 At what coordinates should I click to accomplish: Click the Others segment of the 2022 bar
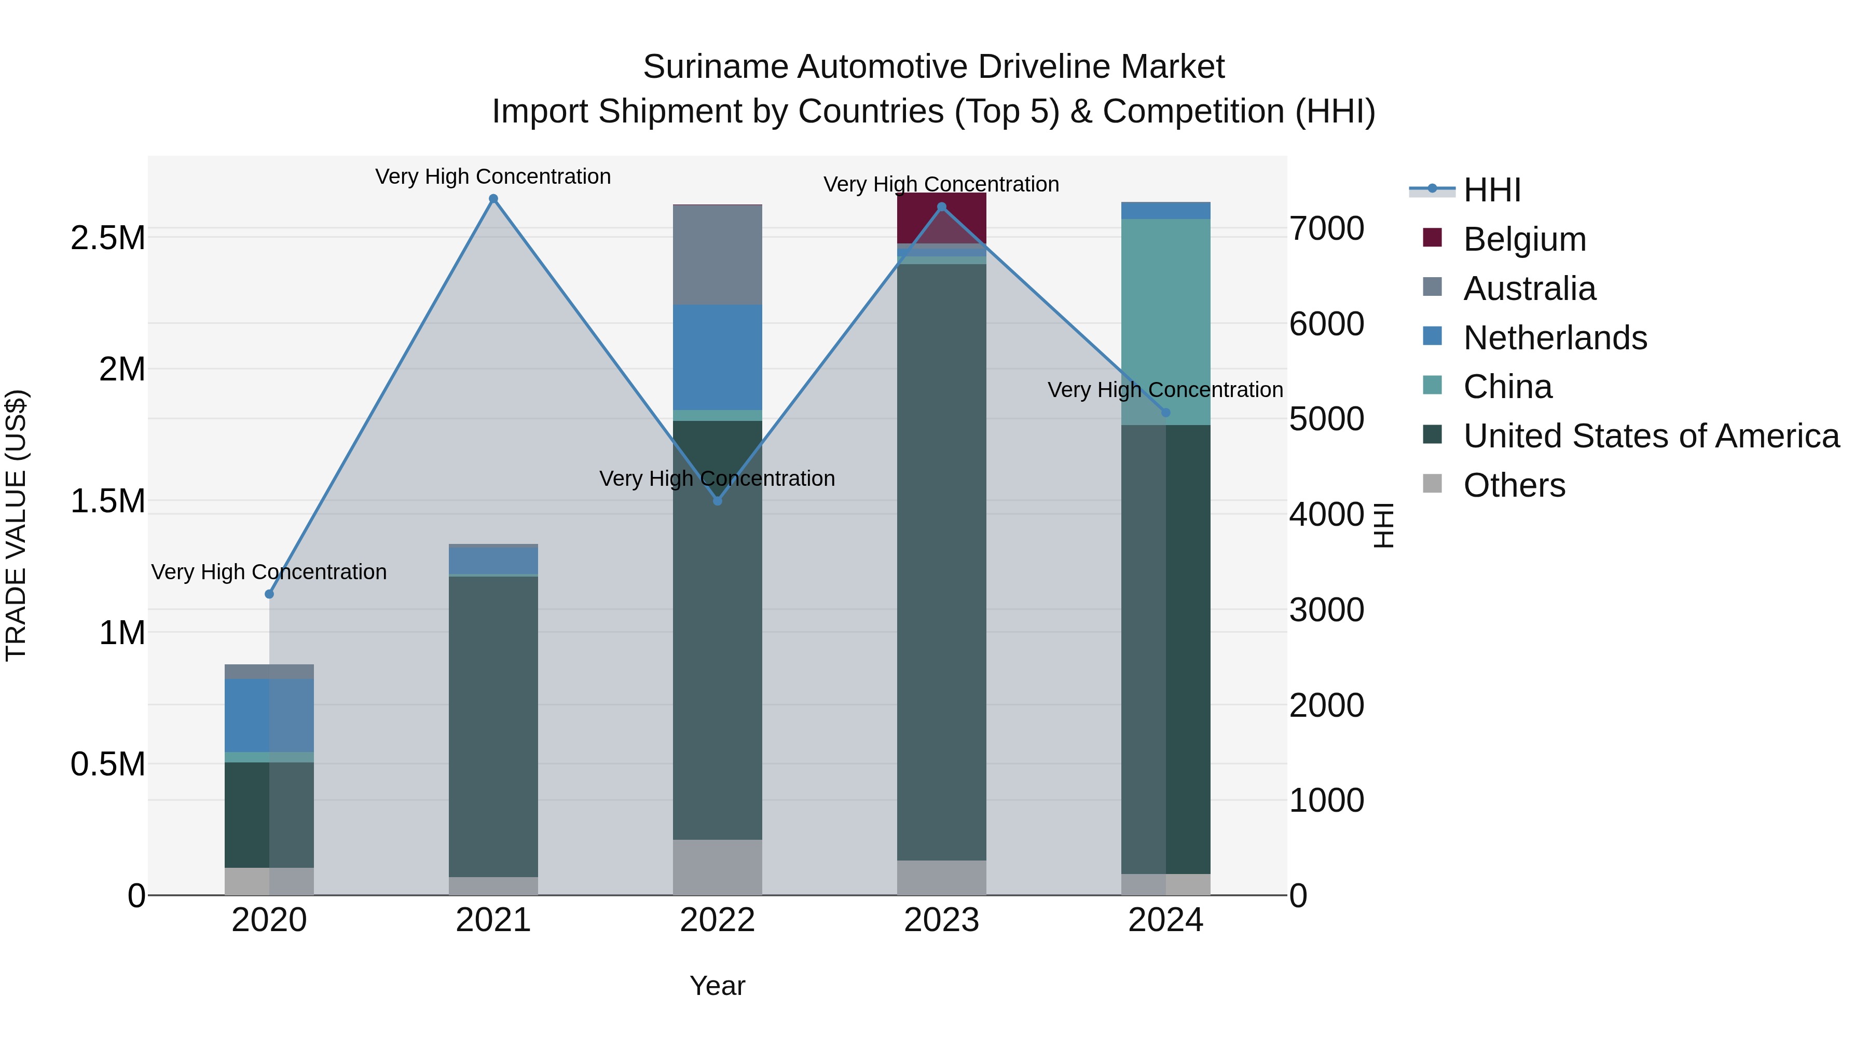click(717, 867)
